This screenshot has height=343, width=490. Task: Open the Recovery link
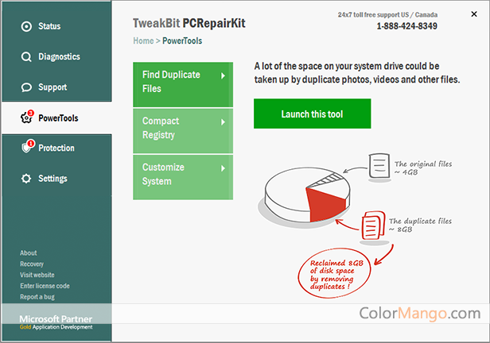click(x=32, y=264)
